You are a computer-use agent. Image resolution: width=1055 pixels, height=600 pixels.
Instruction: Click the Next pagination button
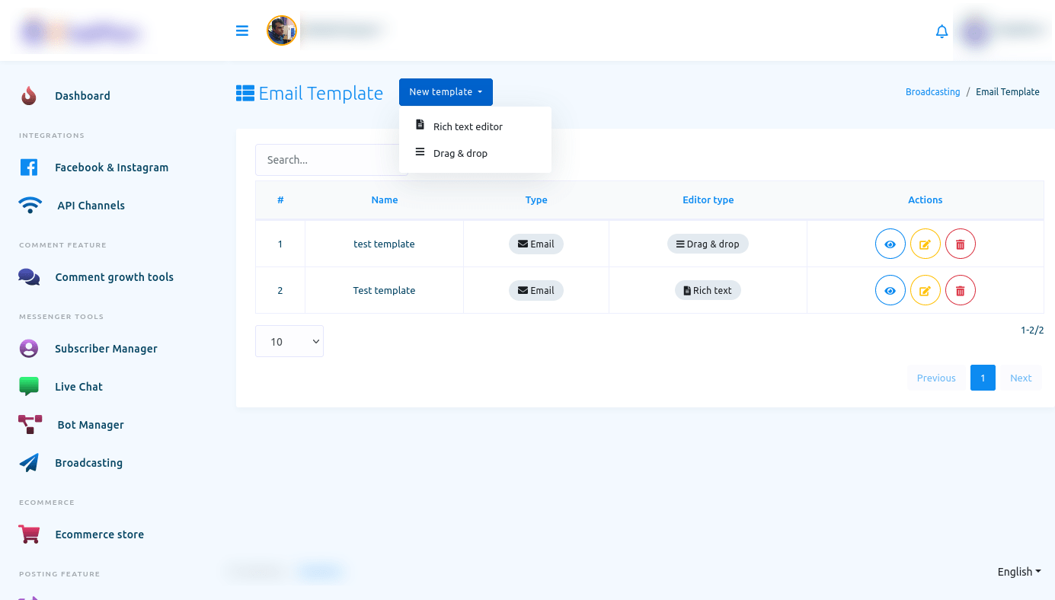coord(1020,378)
